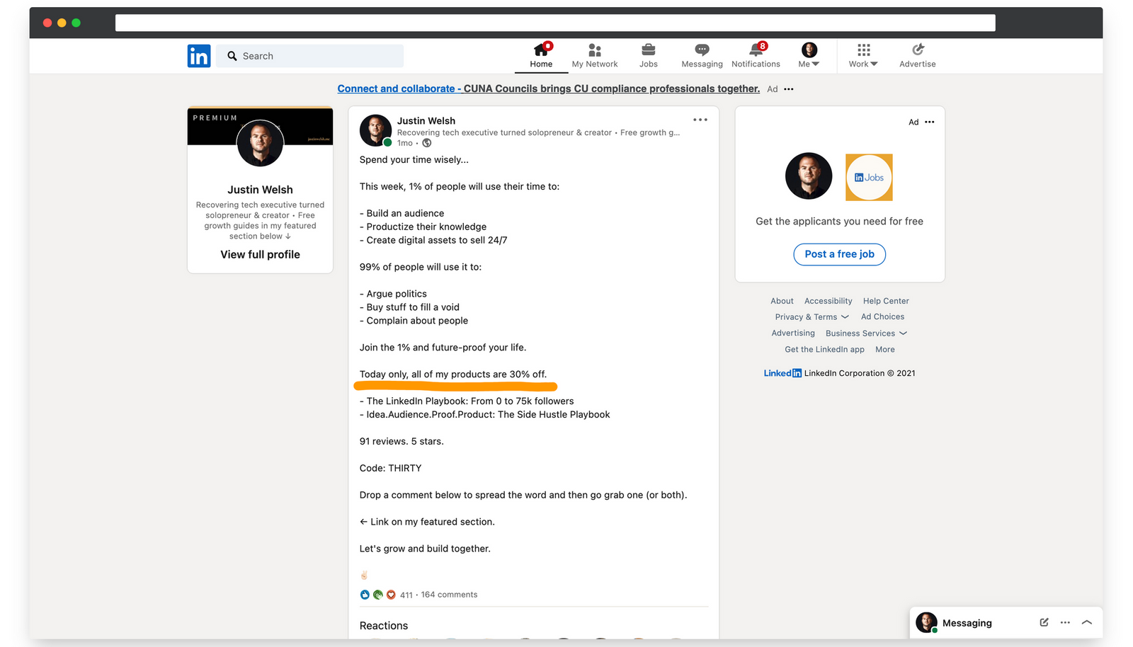This screenshot has width=1133, height=647.
Task: Click the profile photo in Messaging bar
Action: 926,622
